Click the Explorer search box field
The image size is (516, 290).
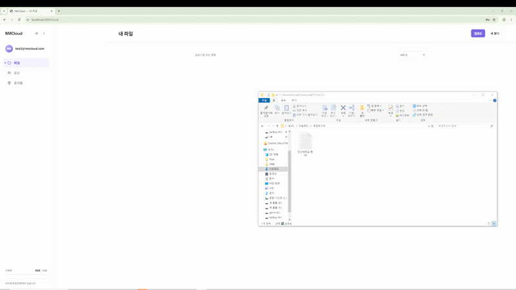(x=465, y=126)
